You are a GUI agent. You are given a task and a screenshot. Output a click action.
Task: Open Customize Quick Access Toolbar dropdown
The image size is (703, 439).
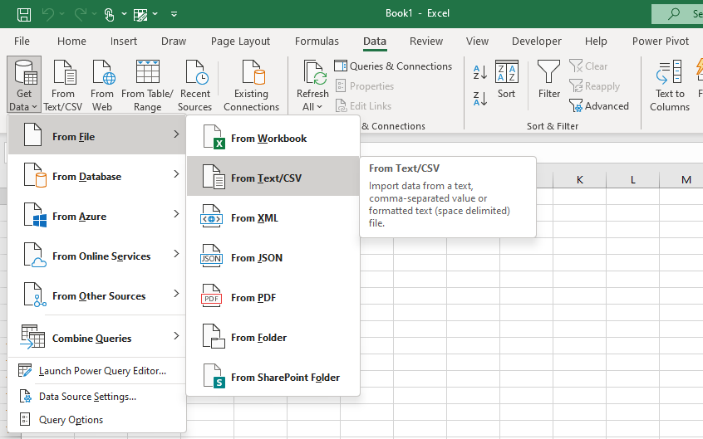tap(174, 14)
